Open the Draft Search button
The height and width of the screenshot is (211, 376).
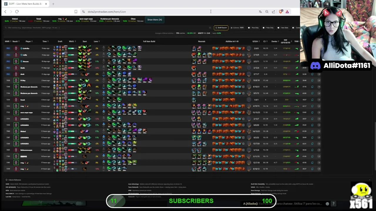pyautogui.click(x=221, y=28)
